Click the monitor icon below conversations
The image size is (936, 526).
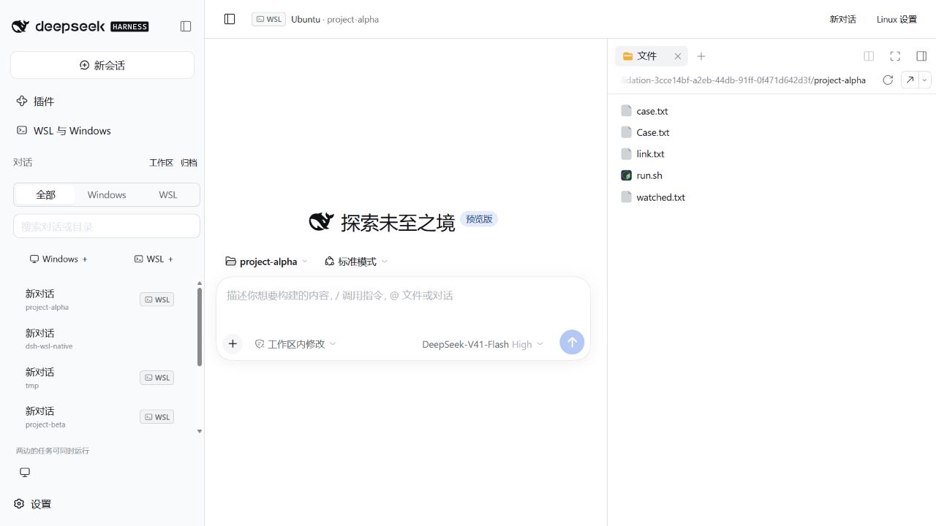pyautogui.click(x=25, y=472)
